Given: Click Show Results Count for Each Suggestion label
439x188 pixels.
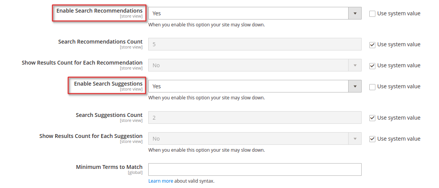Looking at the screenshot, I should (91, 136).
